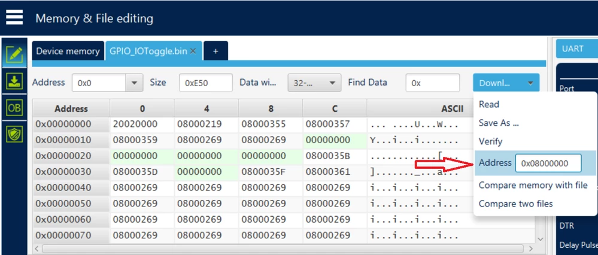Choose Verify menu entry

490,141
